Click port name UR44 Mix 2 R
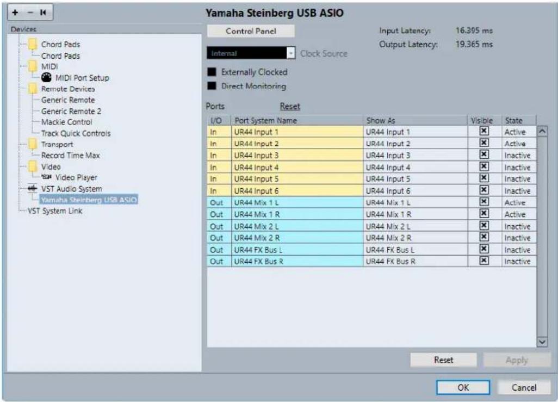Viewport: 558px width, 402px height. (297, 238)
